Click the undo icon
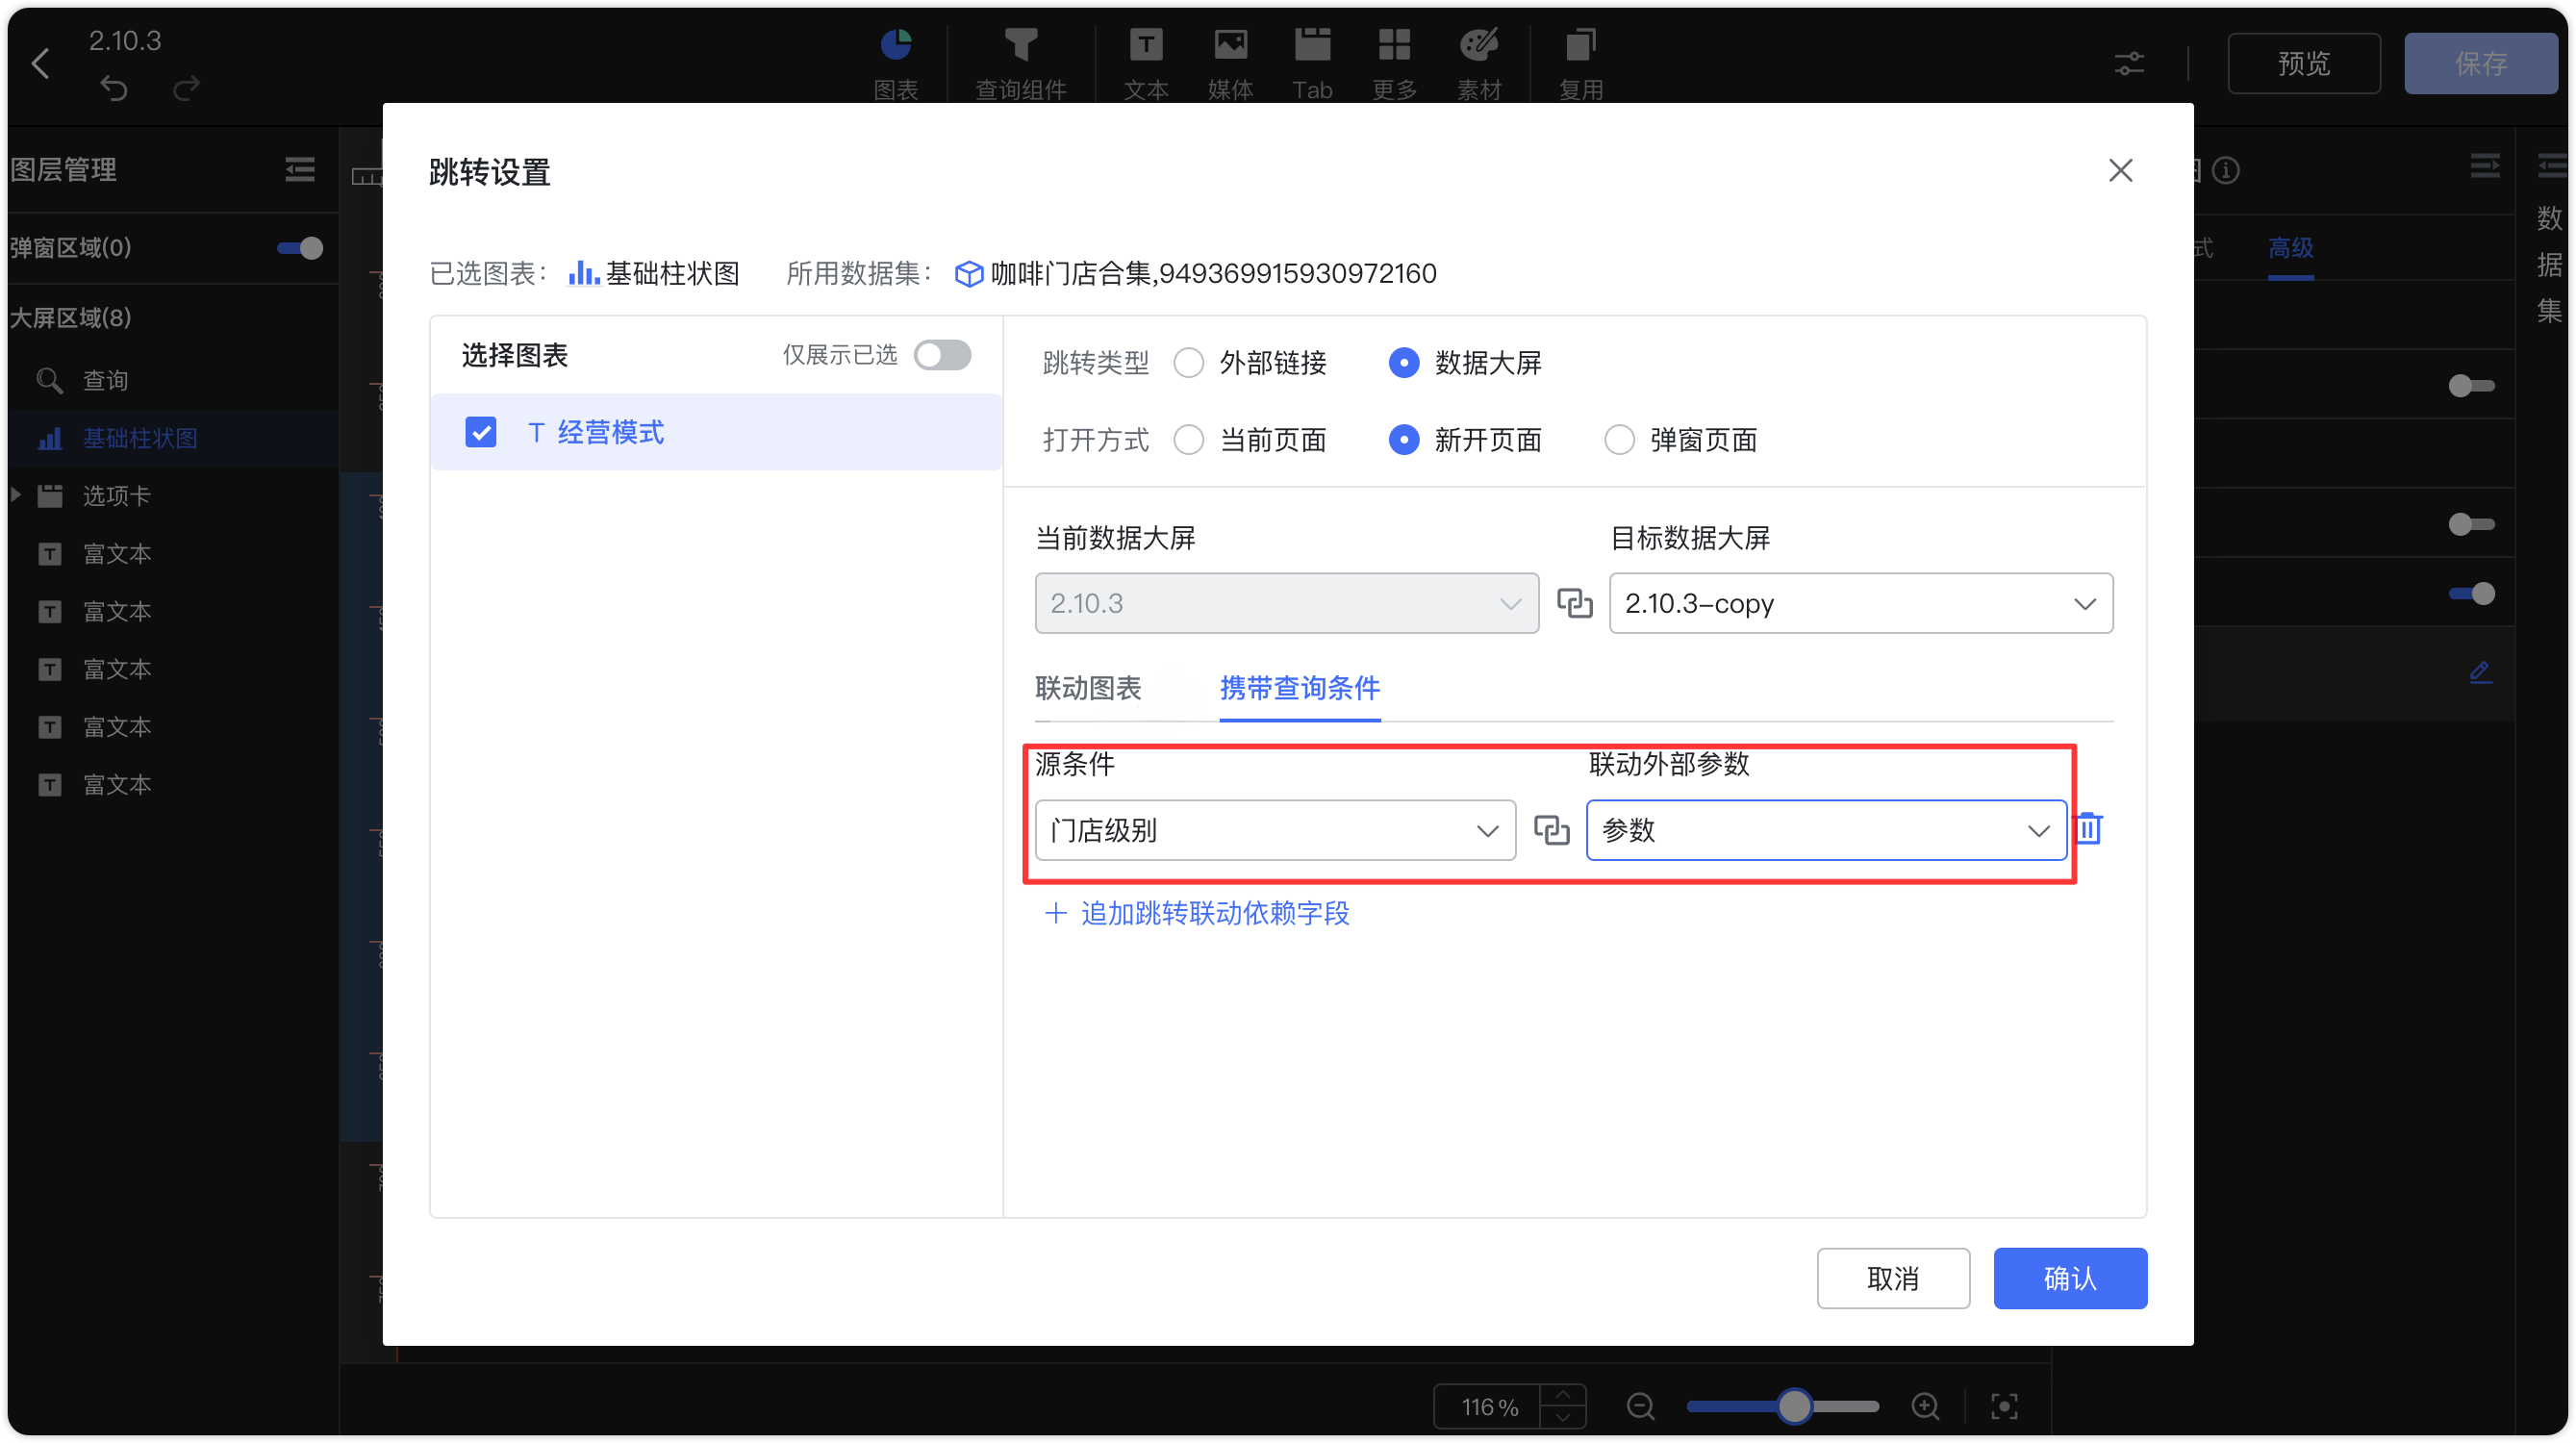 point(114,89)
